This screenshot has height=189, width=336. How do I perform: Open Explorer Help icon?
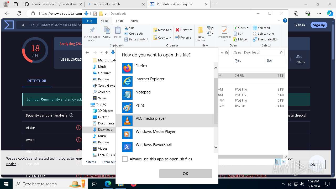[285, 20]
